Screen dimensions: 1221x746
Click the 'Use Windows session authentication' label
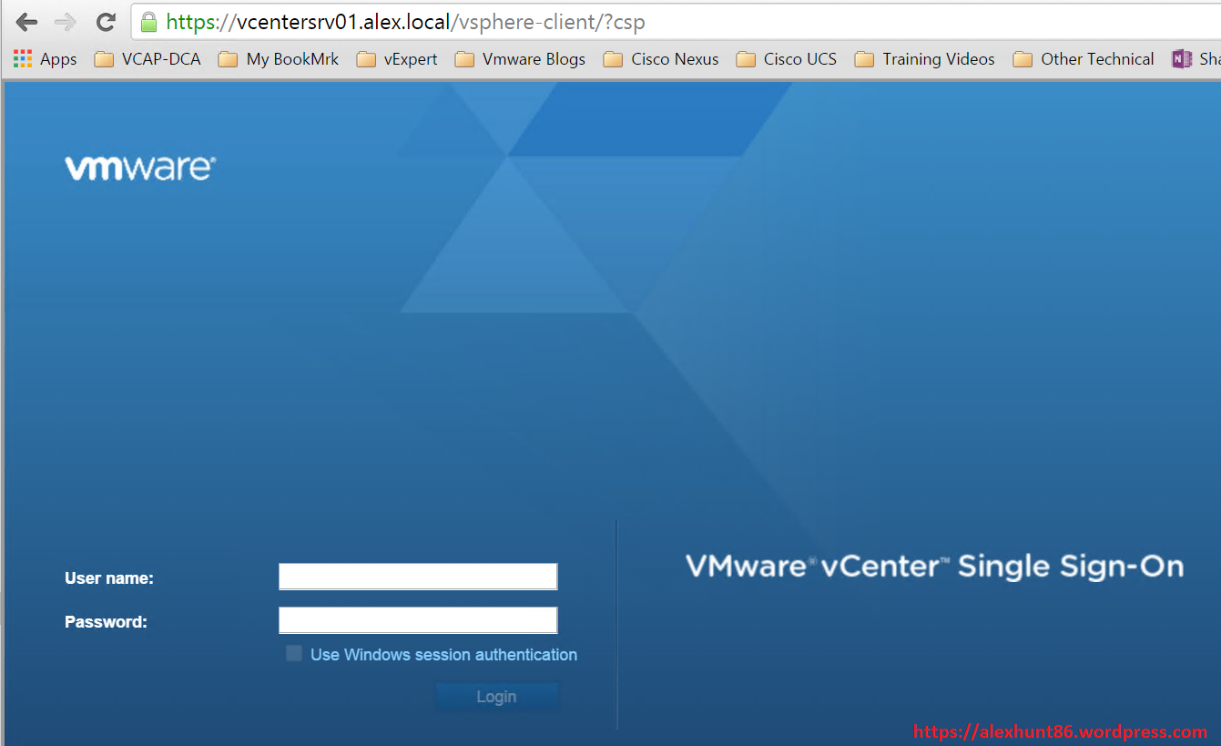pyautogui.click(x=443, y=654)
